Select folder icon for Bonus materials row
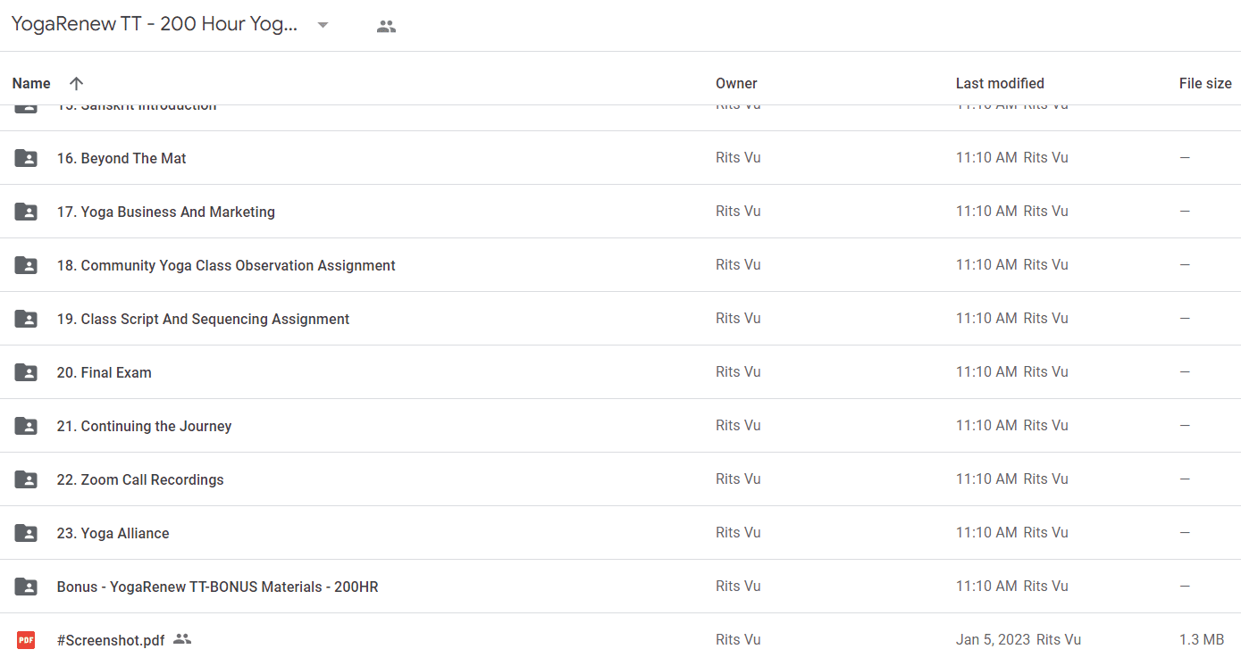 click(26, 587)
